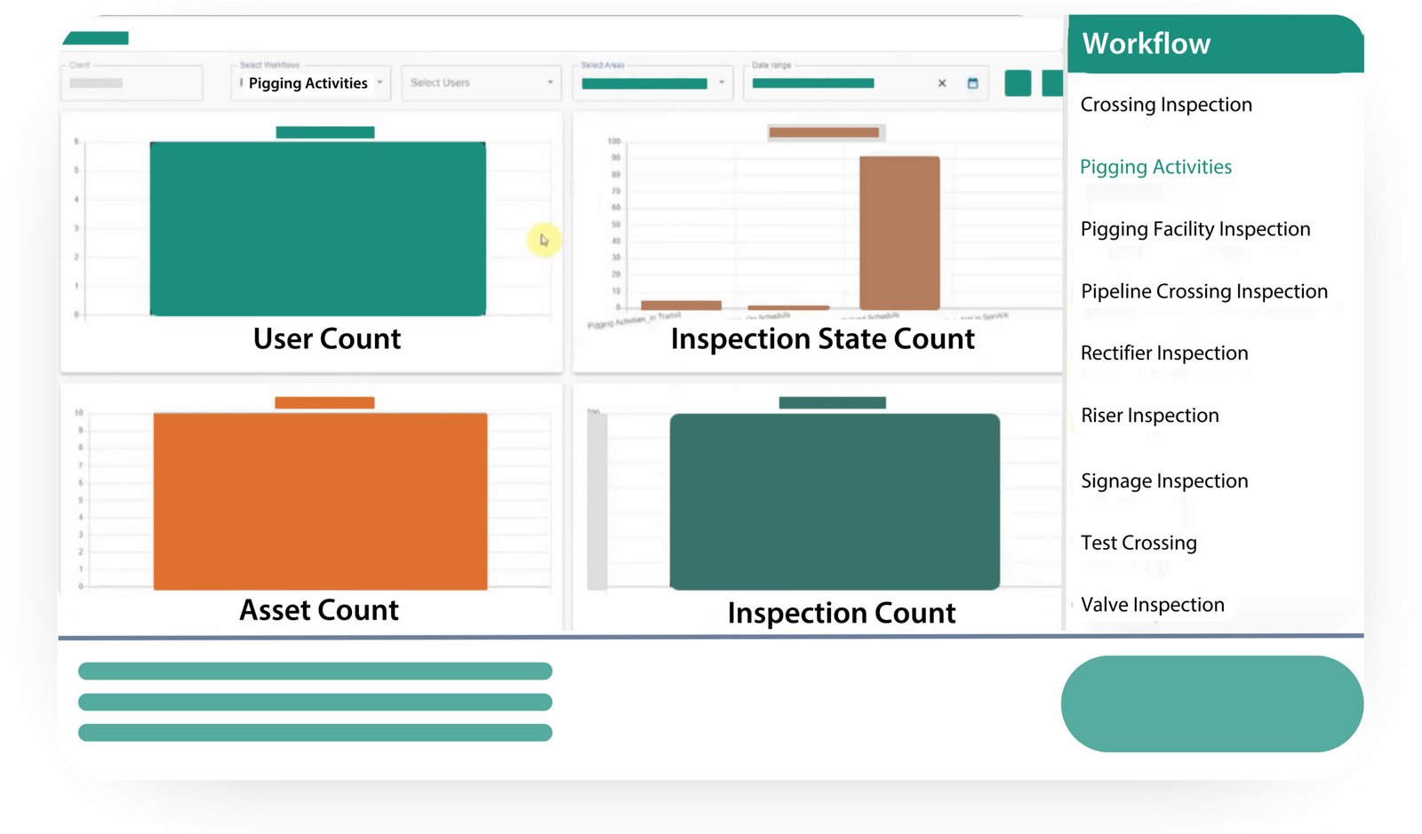Choose Rectifier Inspection workflow option
This screenshot has height=834, width=1422.
coord(1164,353)
